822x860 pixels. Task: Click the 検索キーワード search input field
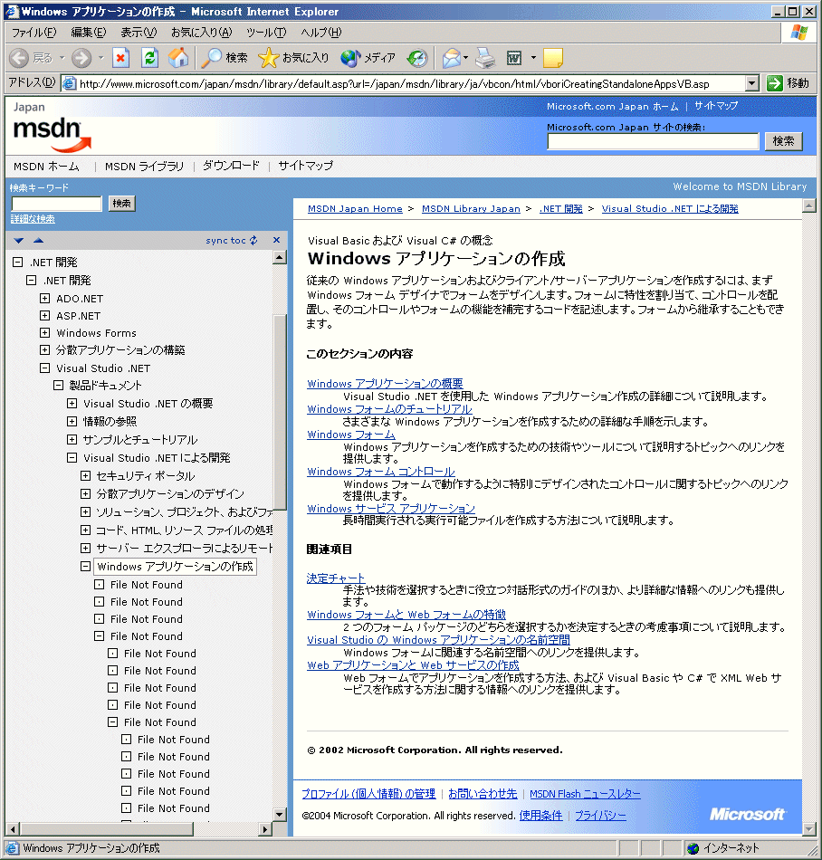[x=56, y=204]
